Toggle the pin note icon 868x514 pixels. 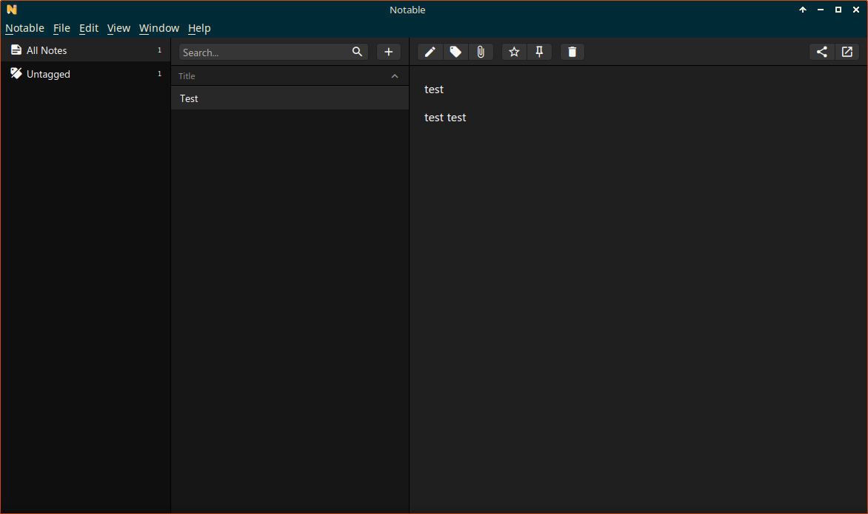click(x=539, y=52)
